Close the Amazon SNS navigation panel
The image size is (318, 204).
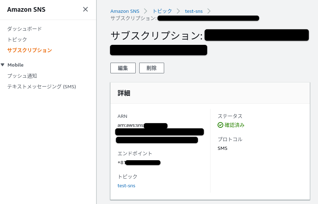[85, 9]
